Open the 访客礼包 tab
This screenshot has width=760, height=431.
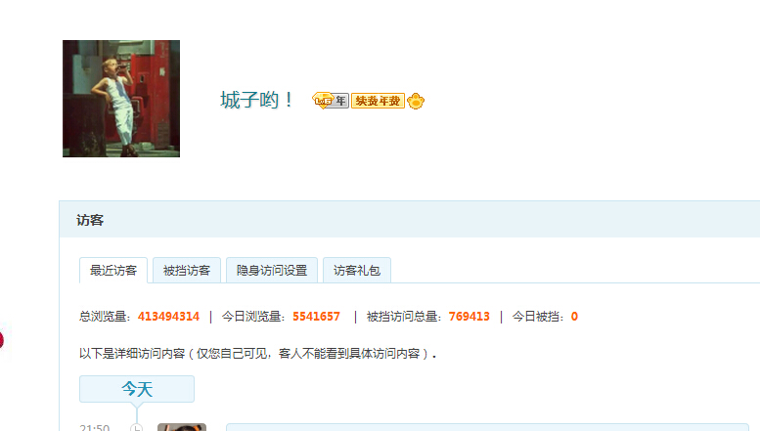[x=357, y=270]
